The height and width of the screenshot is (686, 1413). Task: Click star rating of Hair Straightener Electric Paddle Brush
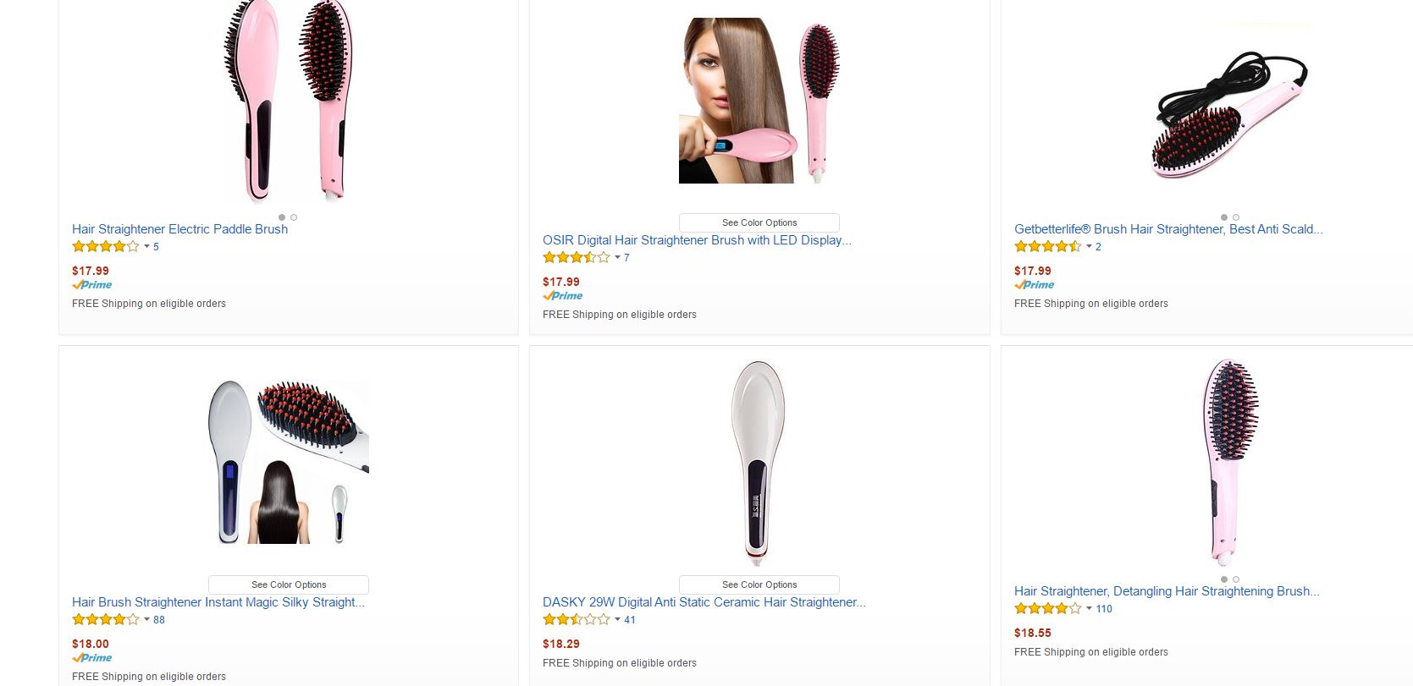click(x=105, y=247)
